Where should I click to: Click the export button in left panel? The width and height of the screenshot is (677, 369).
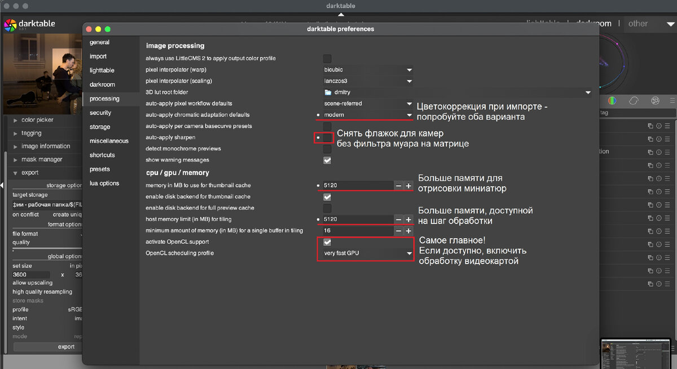coord(48,346)
